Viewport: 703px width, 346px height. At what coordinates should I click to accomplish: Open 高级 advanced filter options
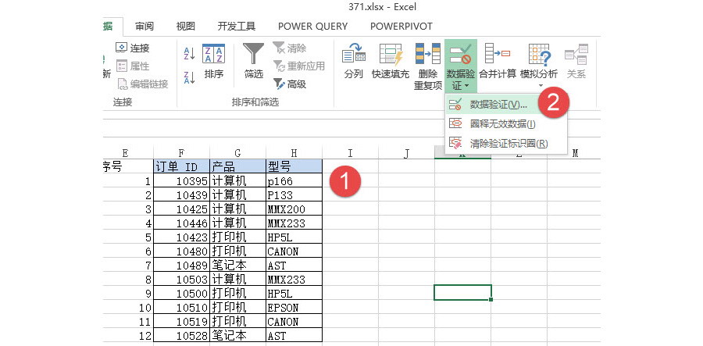coord(290,84)
